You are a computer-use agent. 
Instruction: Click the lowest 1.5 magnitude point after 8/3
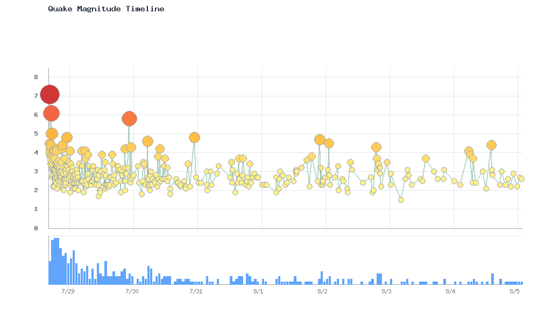click(401, 200)
